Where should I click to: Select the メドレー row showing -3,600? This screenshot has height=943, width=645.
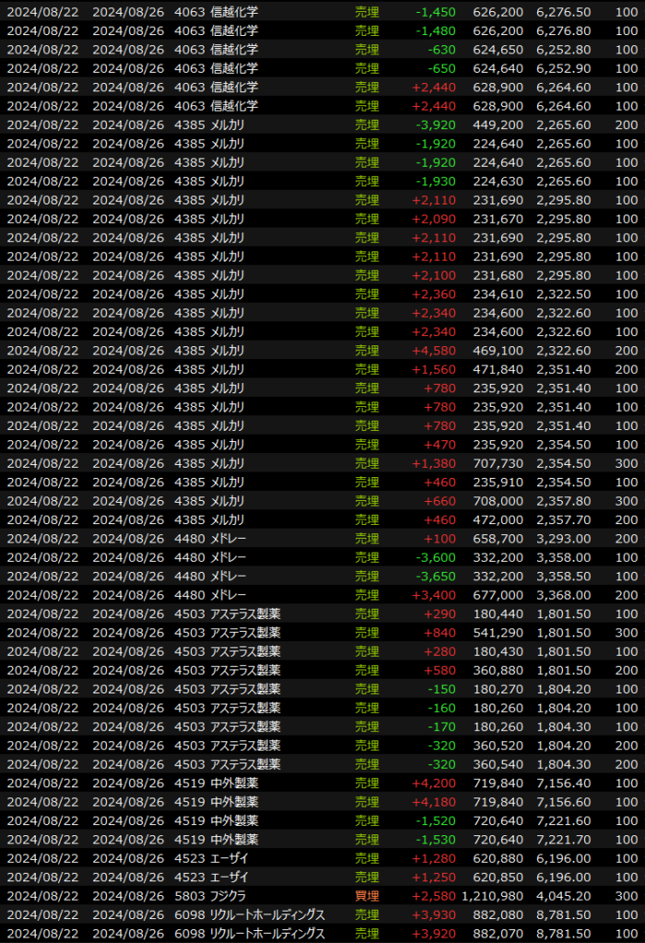pyautogui.click(x=322, y=557)
